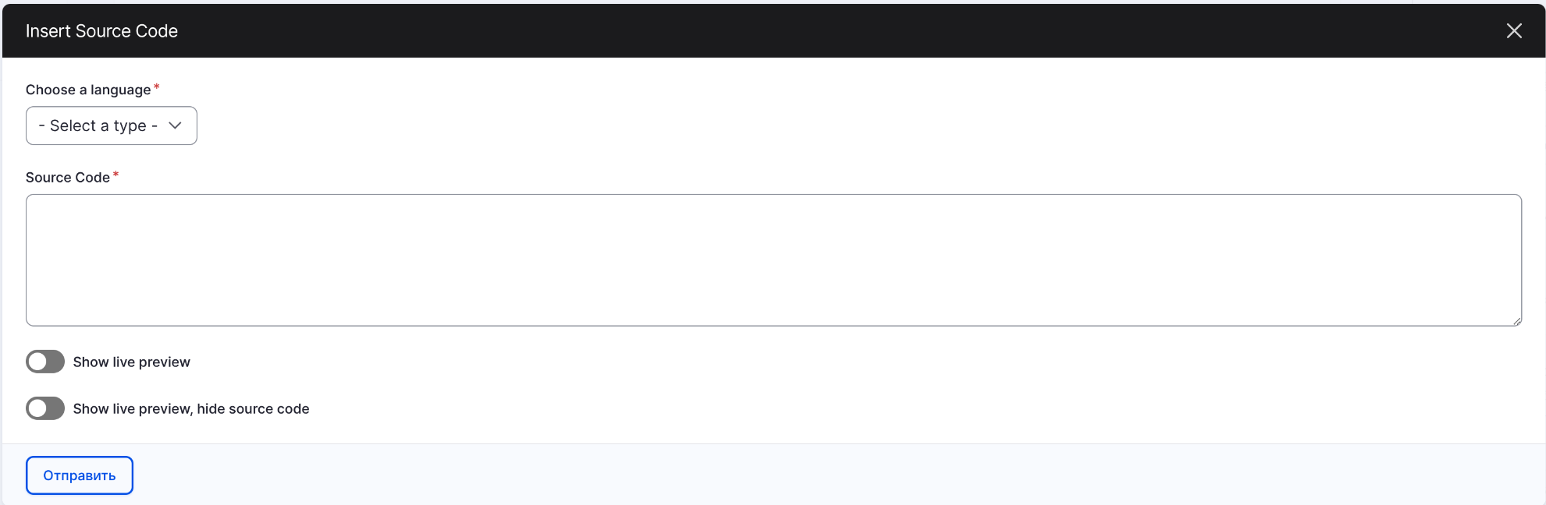Enable the Show live preview switch
Image resolution: width=1546 pixels, height=505 pixels.
45,362
